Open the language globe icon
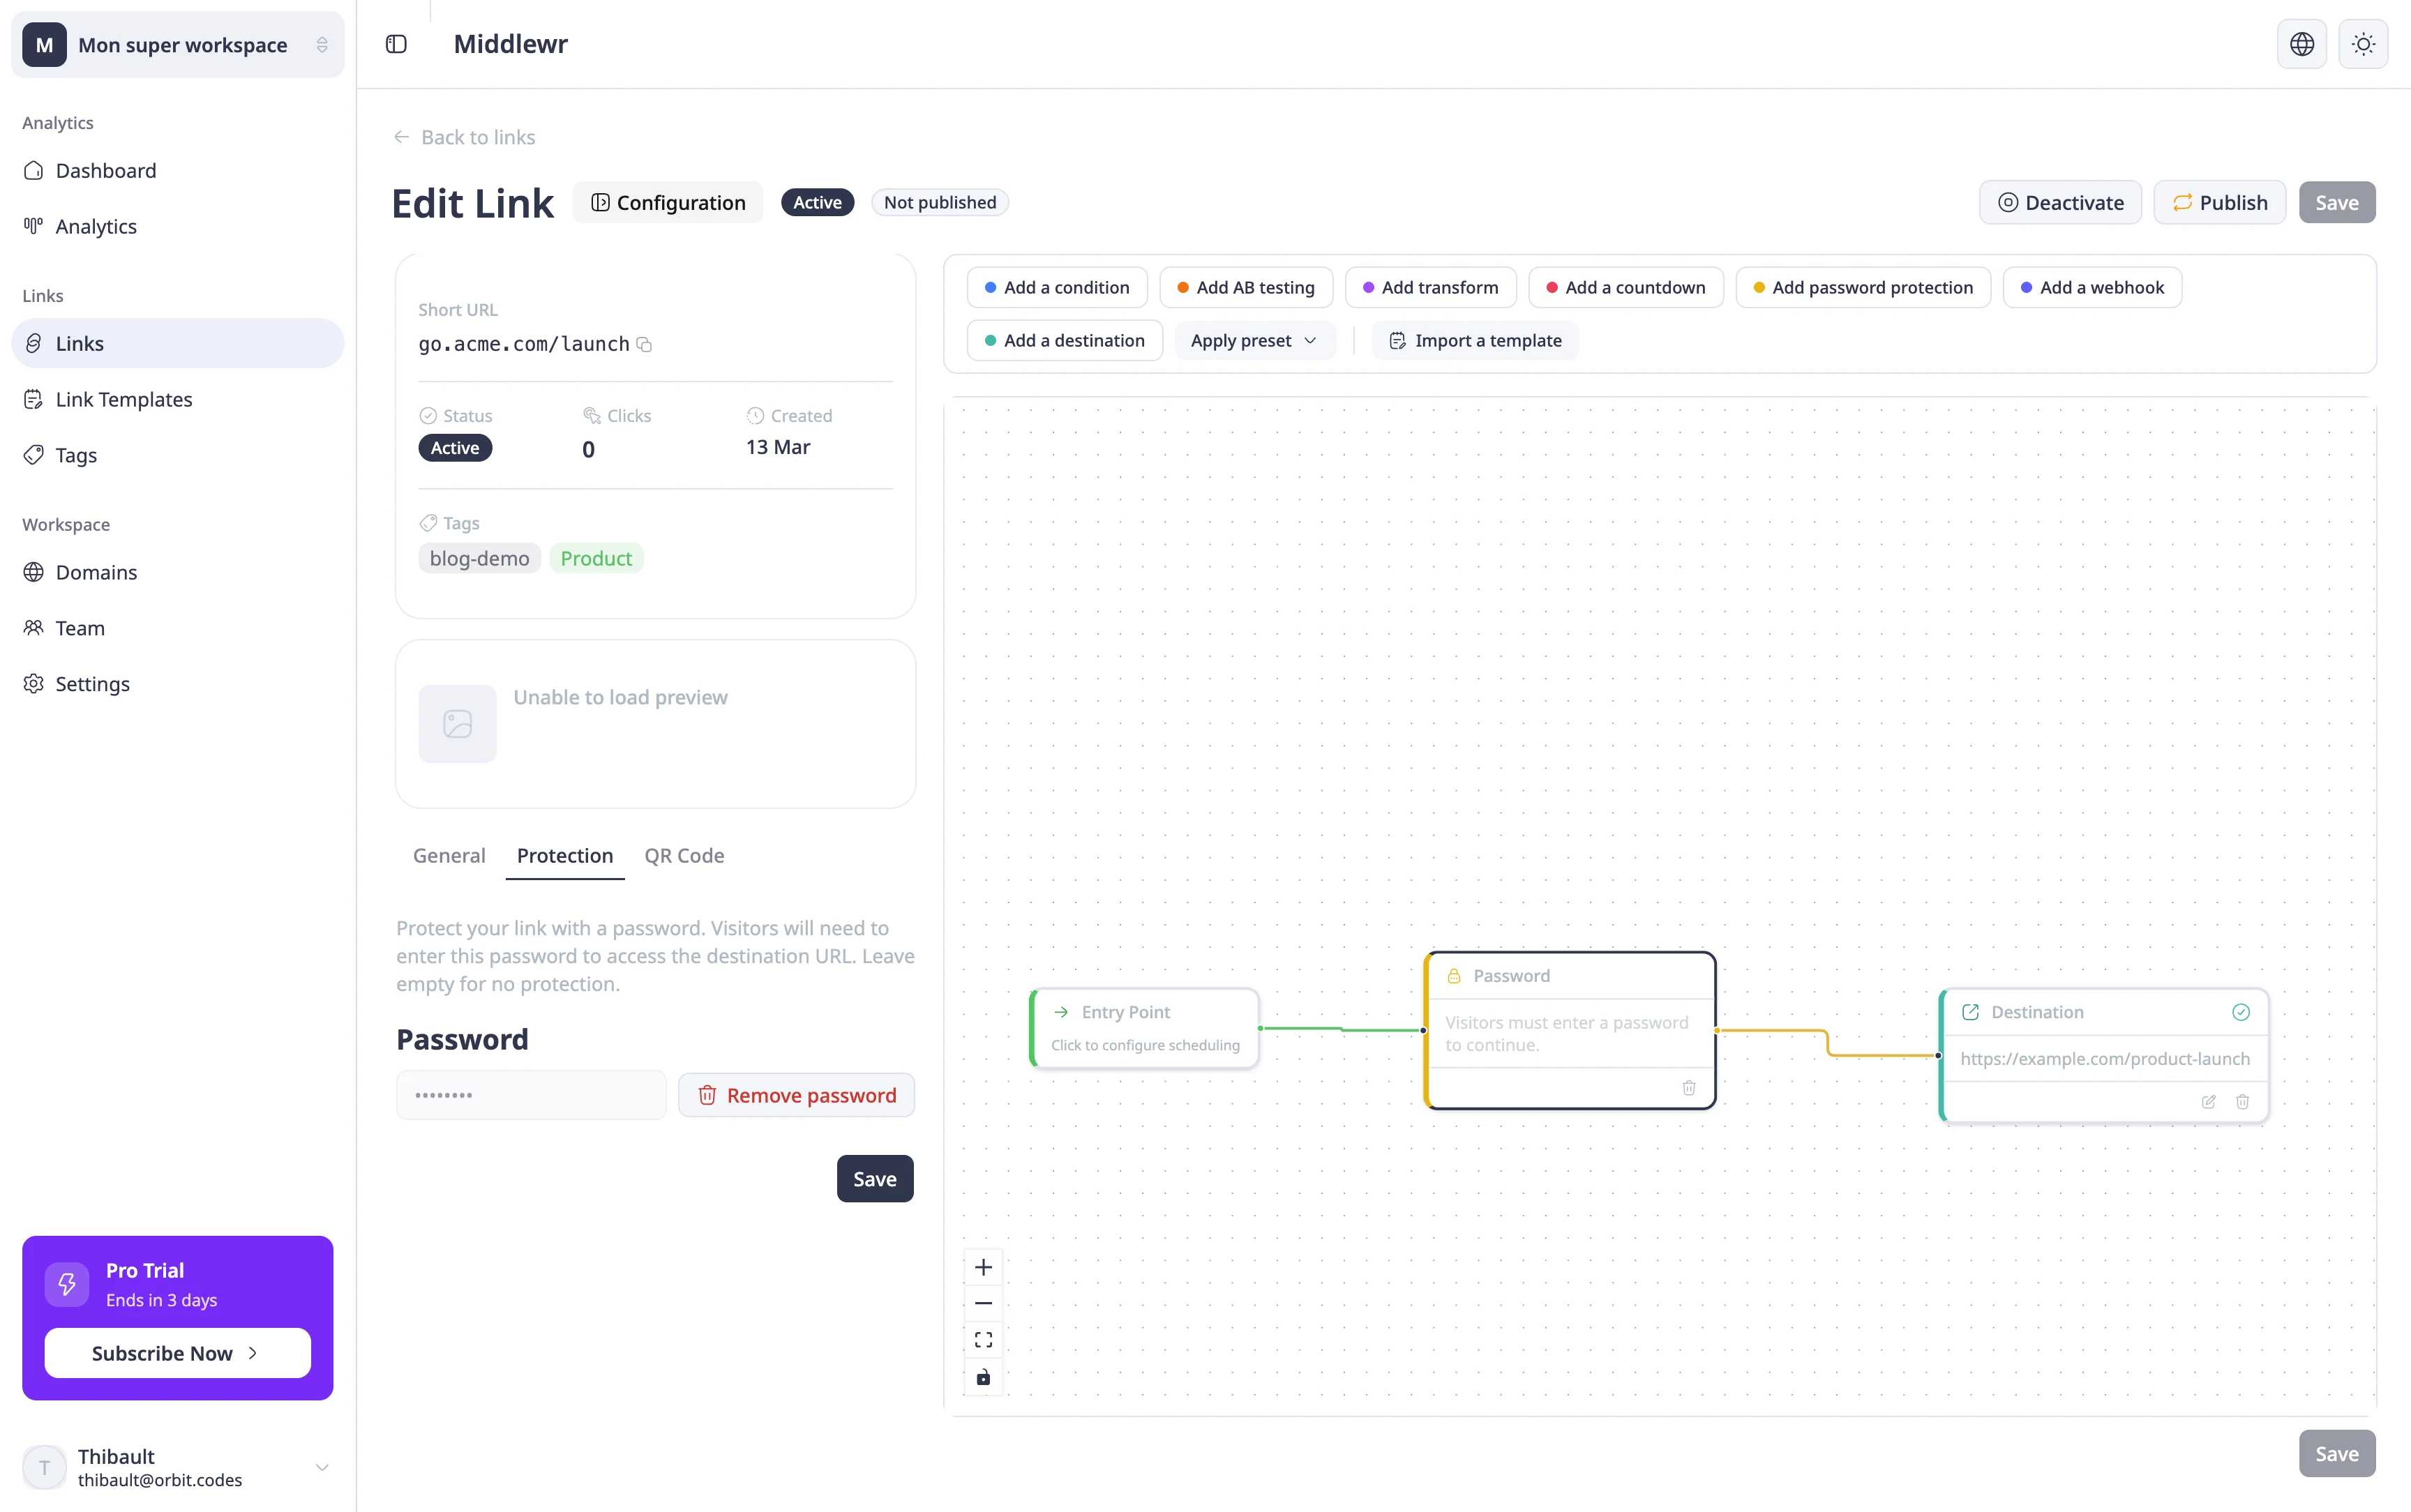The height and width of the screenshot is (1512, 2411). [x=2301, y=44]
